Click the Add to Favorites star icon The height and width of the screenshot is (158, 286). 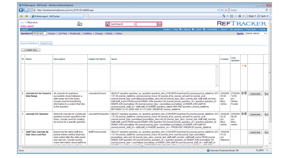26,16
